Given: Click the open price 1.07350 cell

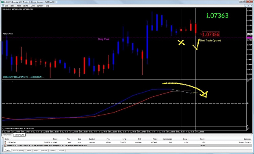Looking at the screenshot, I should point(108,142).
